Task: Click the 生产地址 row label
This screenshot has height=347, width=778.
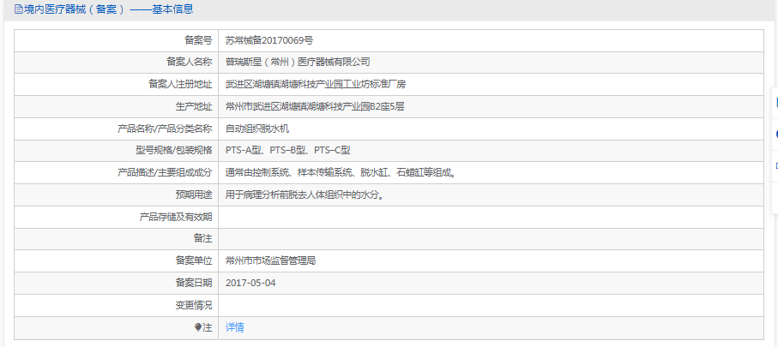Action: tap(194, 106)
